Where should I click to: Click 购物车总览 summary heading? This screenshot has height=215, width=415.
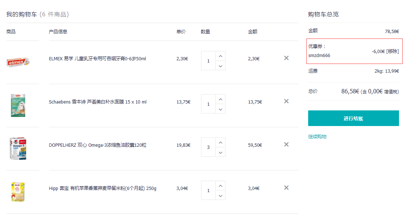click(x=323, y=14)
